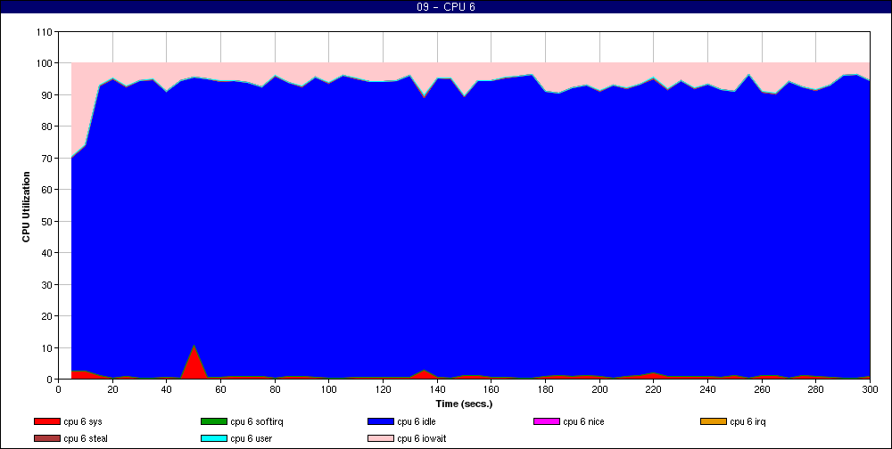This screenshot has width=892, height=449.
Task: Click the red sys spike at 50 seconds
Action: [194, 363]
